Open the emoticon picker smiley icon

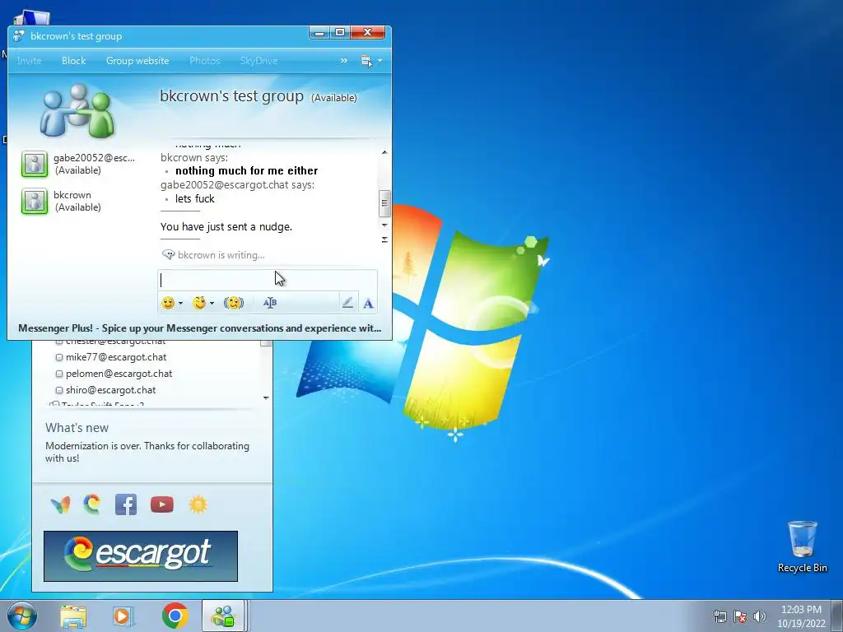point(168,303)
